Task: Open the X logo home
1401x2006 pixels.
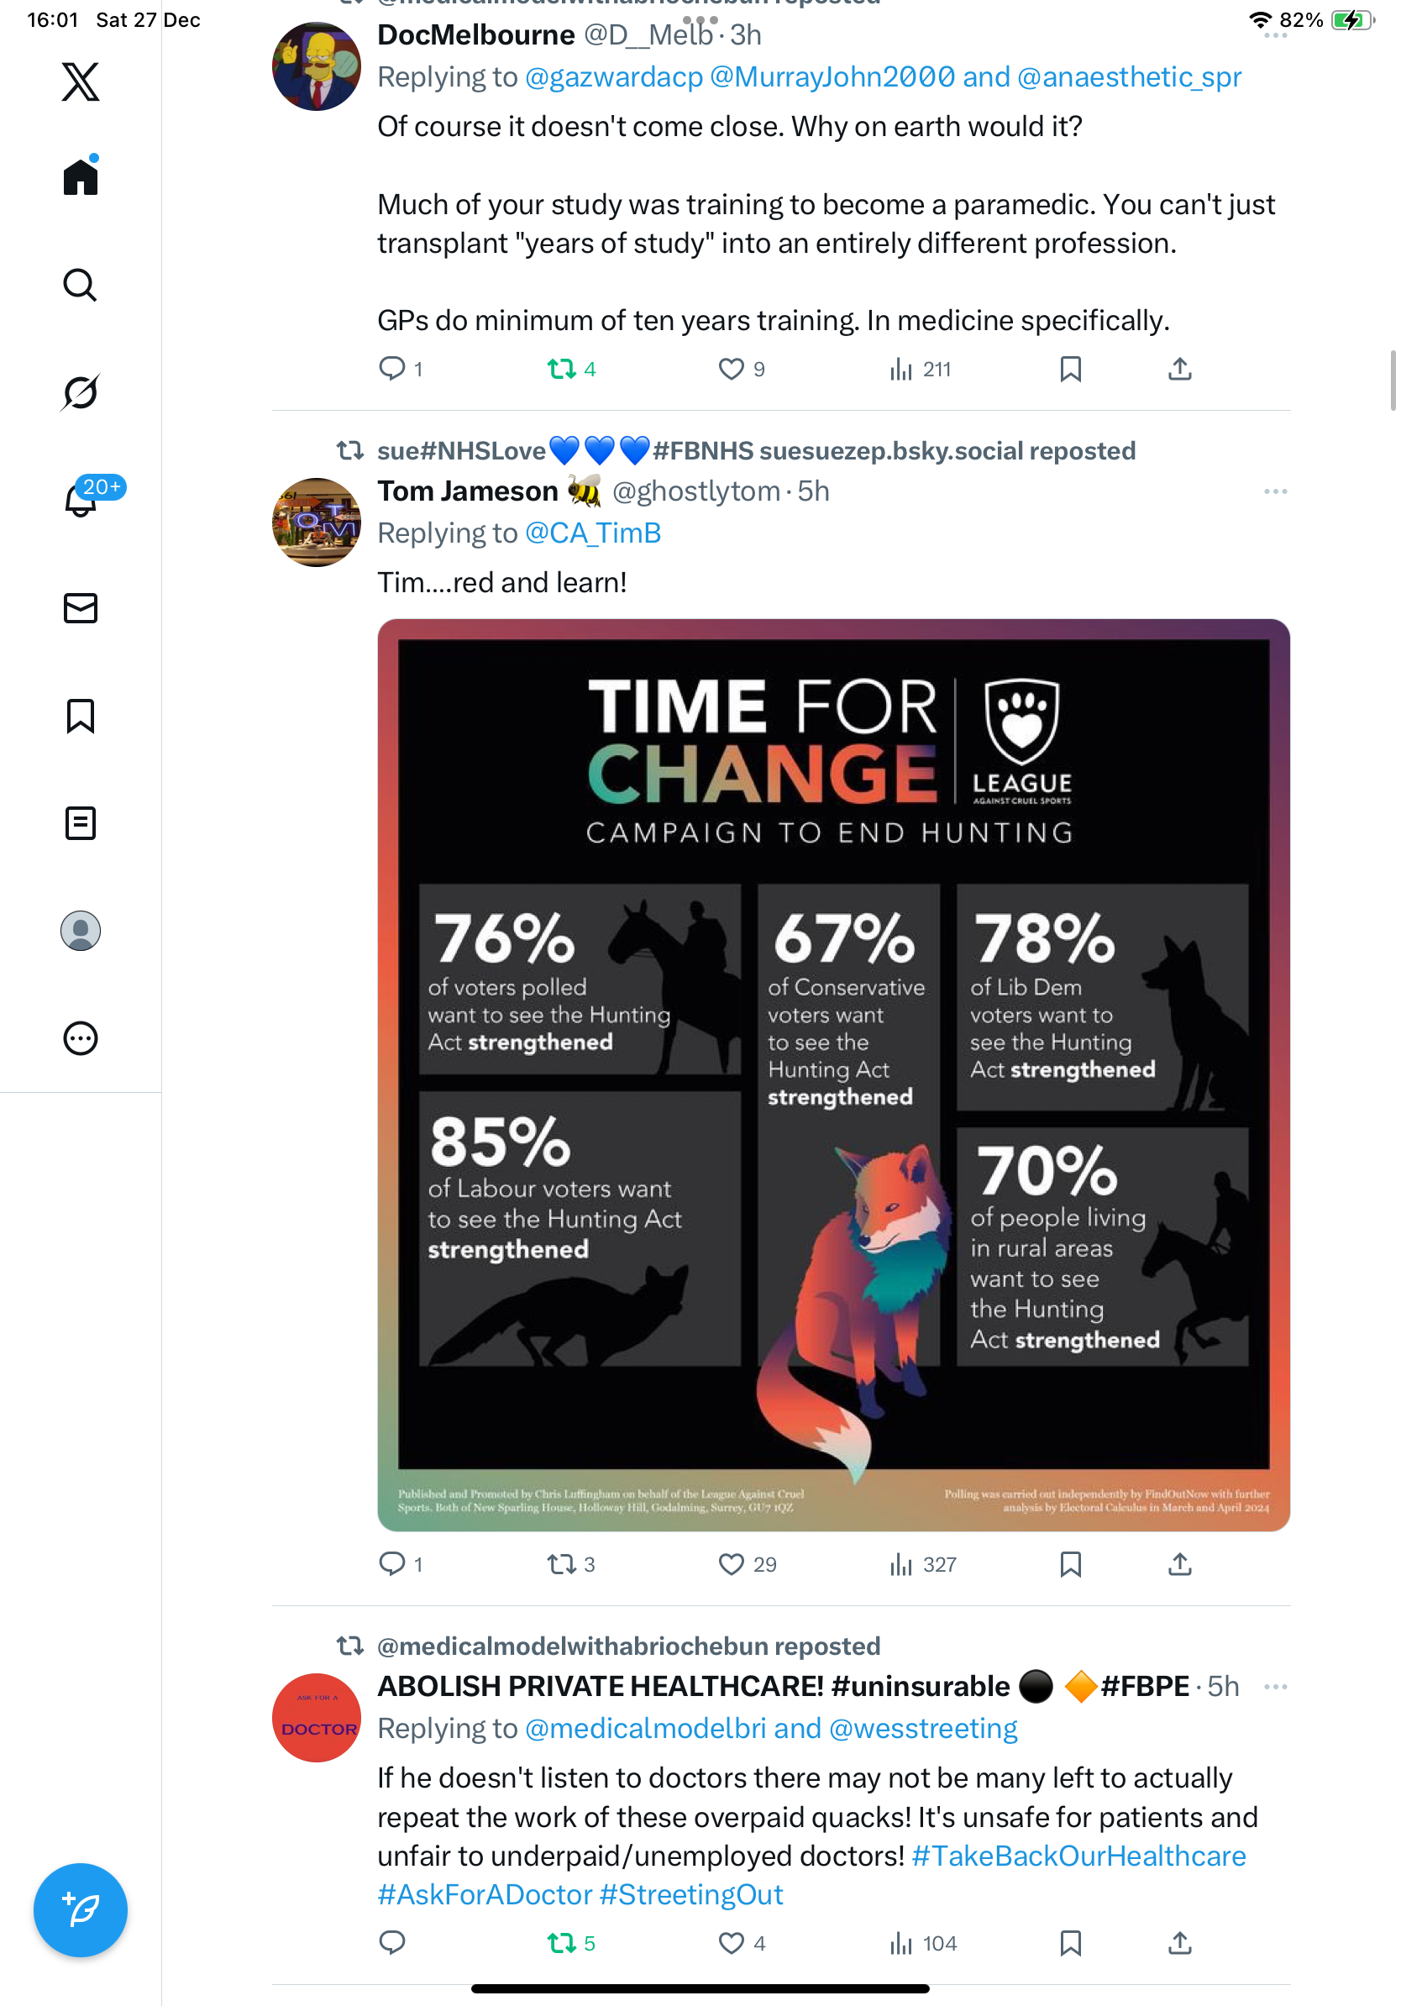Action: pos(81,82)
